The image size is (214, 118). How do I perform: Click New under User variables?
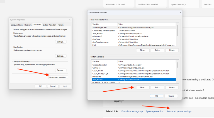coord(143,50)
